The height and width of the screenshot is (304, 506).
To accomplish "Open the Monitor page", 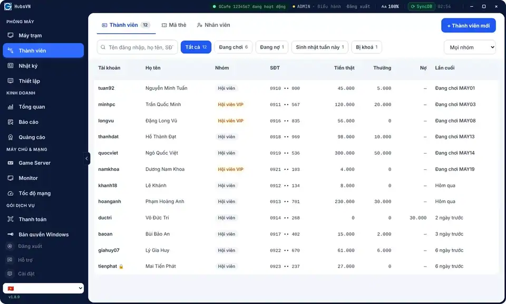I will click(x=43, y=178).
